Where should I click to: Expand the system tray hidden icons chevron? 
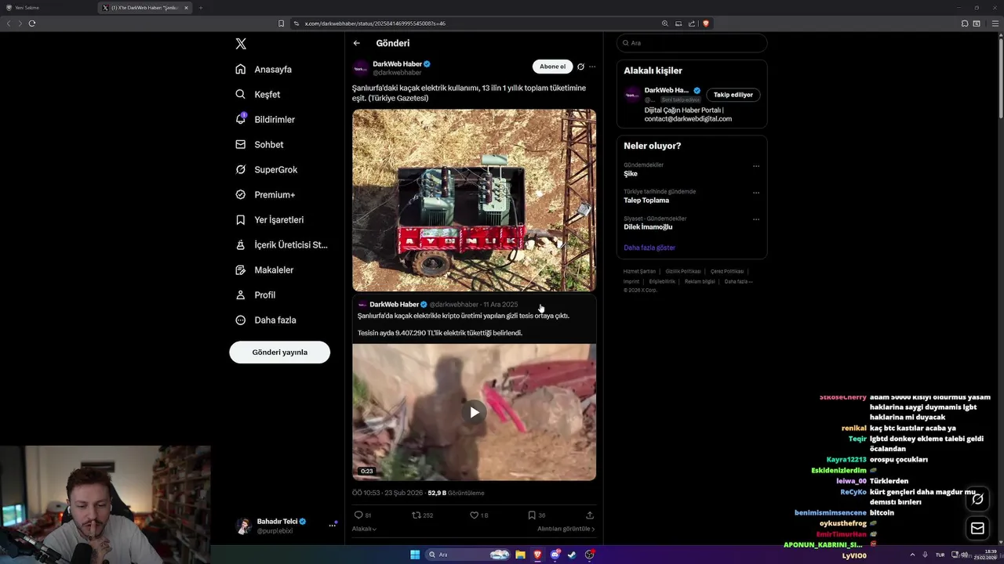(912, 555)
